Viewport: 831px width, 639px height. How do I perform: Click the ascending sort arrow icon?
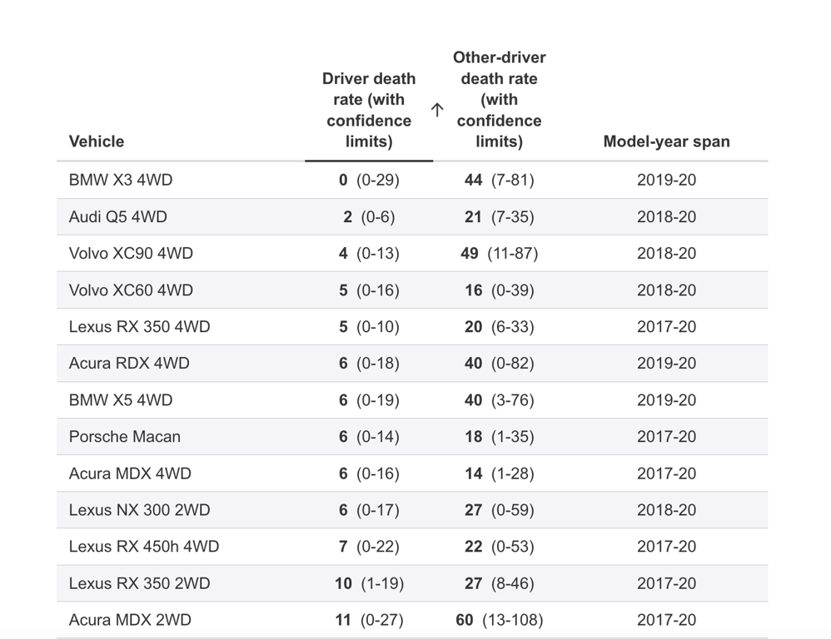[437, 110]
